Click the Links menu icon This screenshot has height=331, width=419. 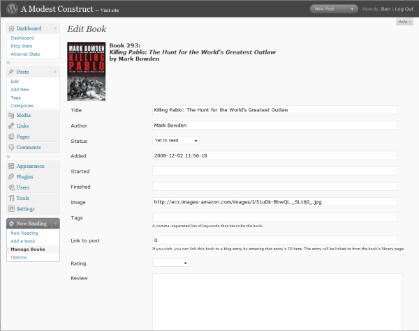click(12, 125)
